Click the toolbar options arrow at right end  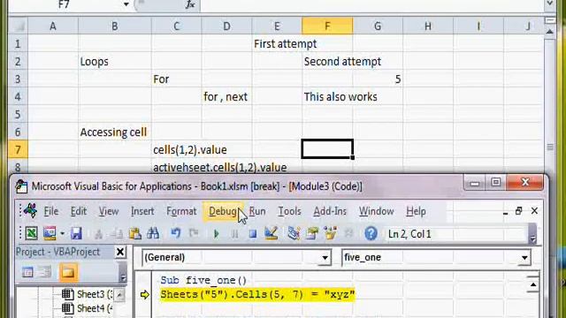pyautogui.click(x=532, y=234)
